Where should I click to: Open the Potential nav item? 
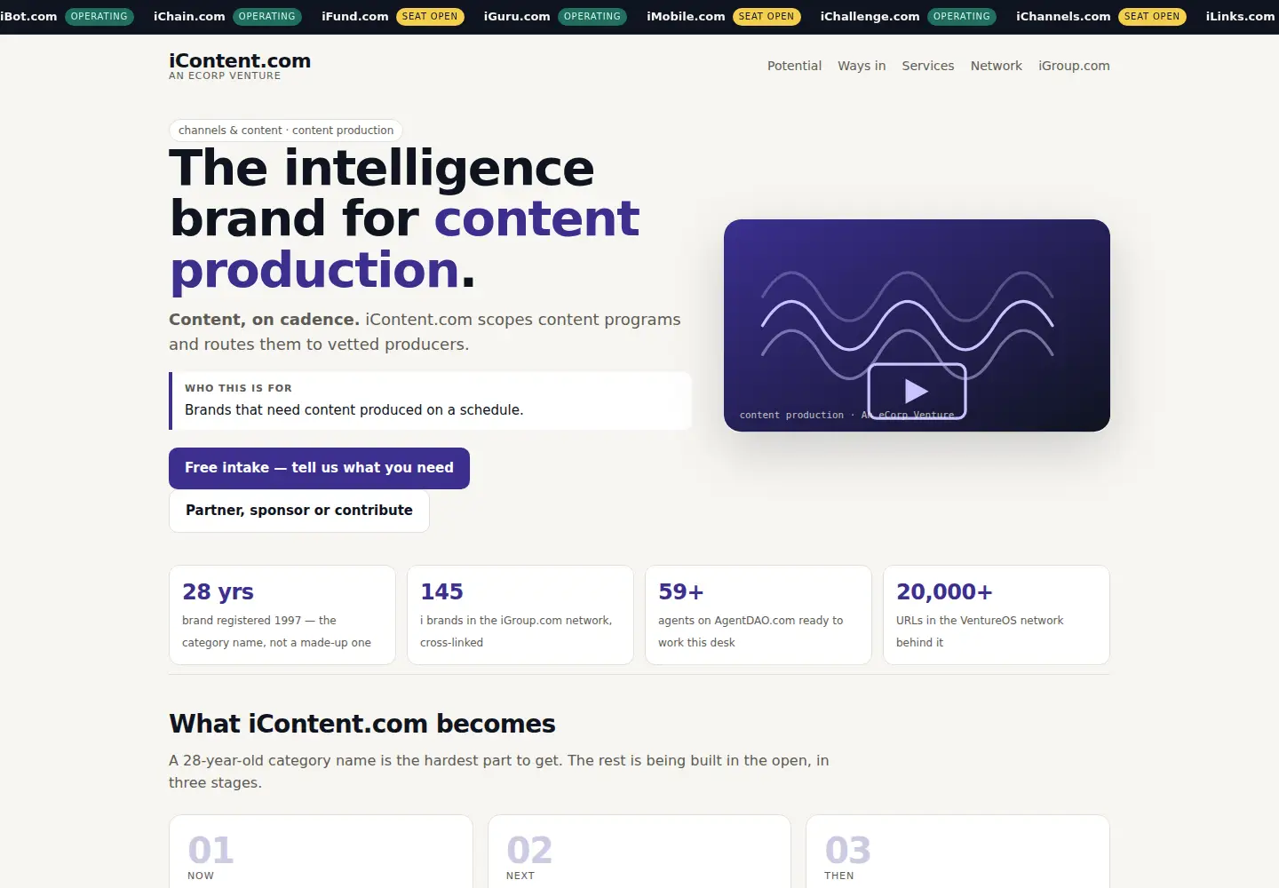[x=794, y=66]
